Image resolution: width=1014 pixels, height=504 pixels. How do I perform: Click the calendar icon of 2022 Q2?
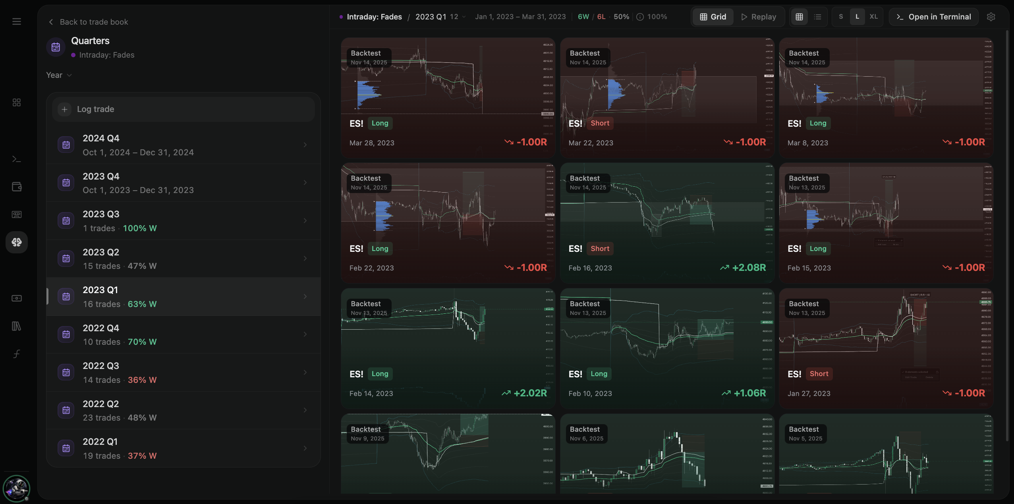pyautogui.click(x=66, y=410)
